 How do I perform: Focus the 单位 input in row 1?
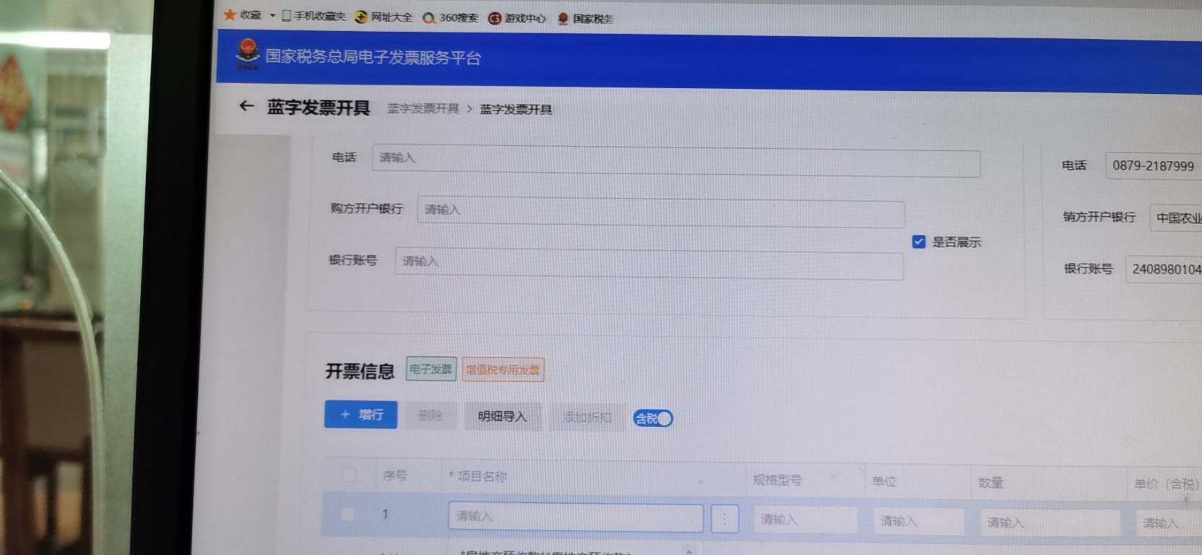pos(919,521)
